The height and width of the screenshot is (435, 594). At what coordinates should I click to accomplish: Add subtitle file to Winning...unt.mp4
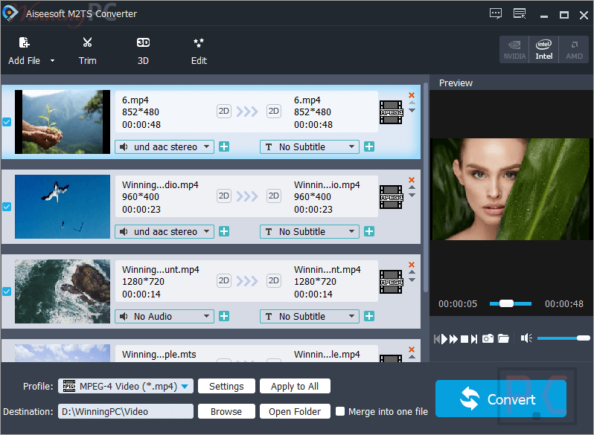pyautogui.click(x=369, y=317)
